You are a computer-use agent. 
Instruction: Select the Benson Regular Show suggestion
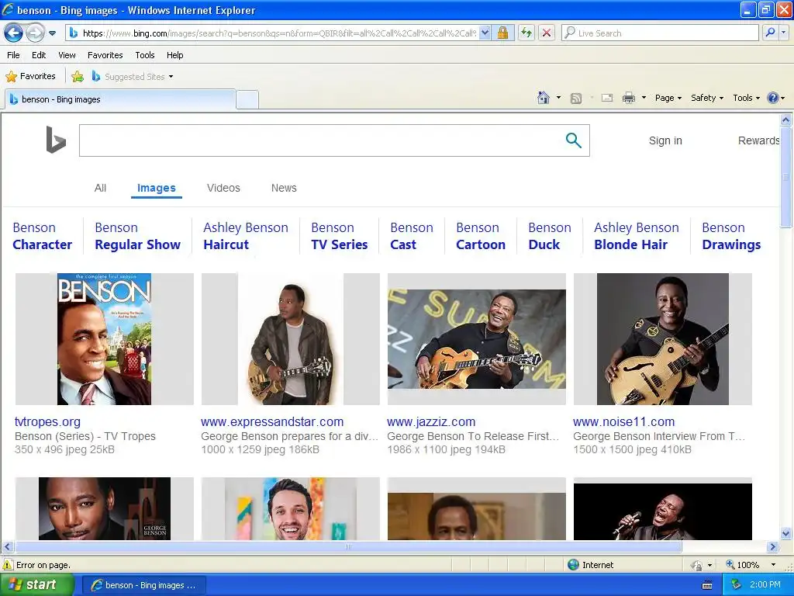click(x=138, y=236)
